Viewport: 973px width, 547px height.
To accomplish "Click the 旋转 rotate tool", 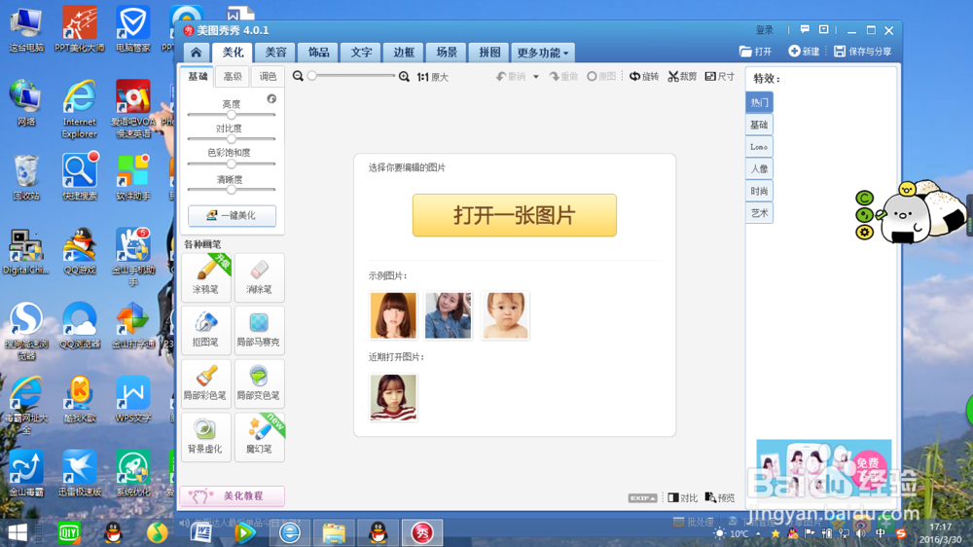I will pyautogui.click(x=644, y=76).
